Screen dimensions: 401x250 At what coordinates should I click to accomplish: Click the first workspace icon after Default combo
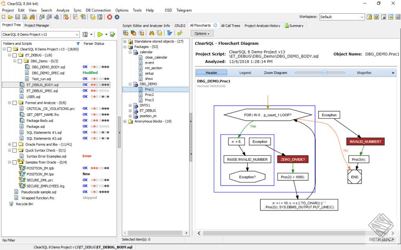(369, 17)
